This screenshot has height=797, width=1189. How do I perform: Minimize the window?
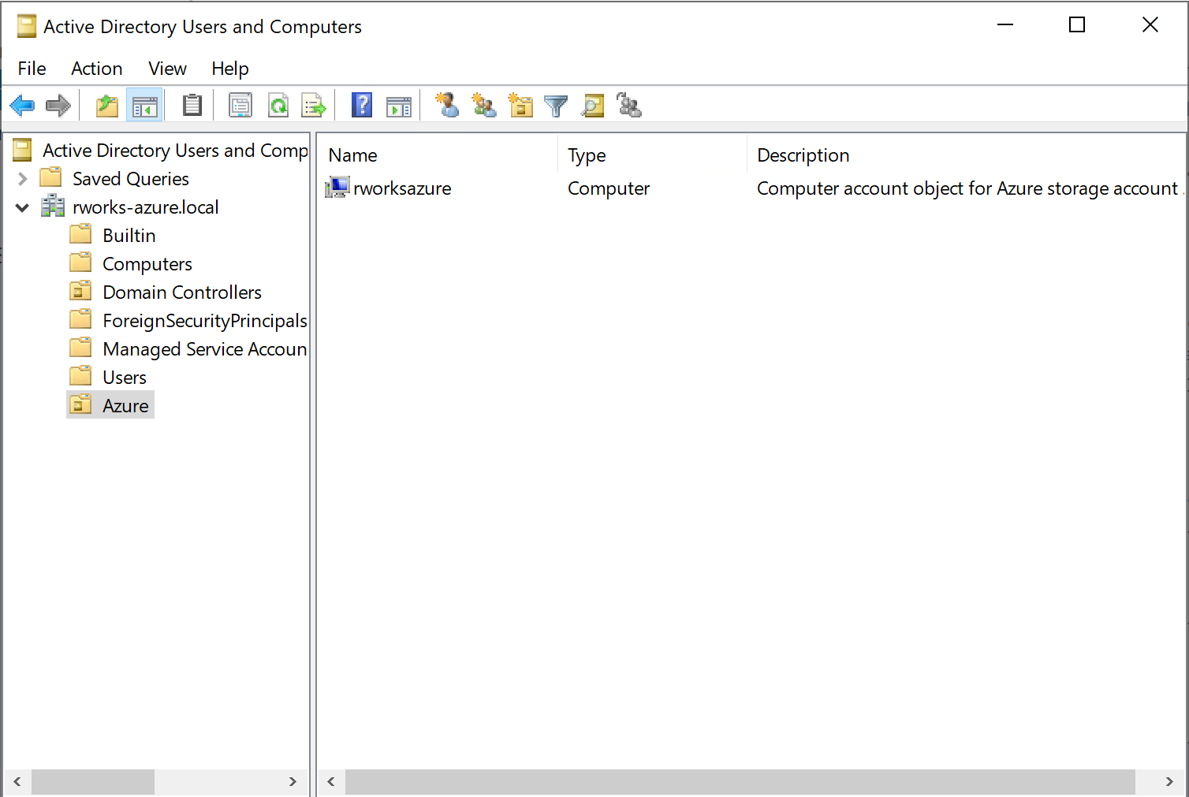click(1005, 25)
